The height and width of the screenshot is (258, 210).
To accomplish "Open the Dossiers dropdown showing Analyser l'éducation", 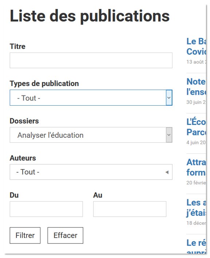I will pyautogui.click(x=91, y=135).
